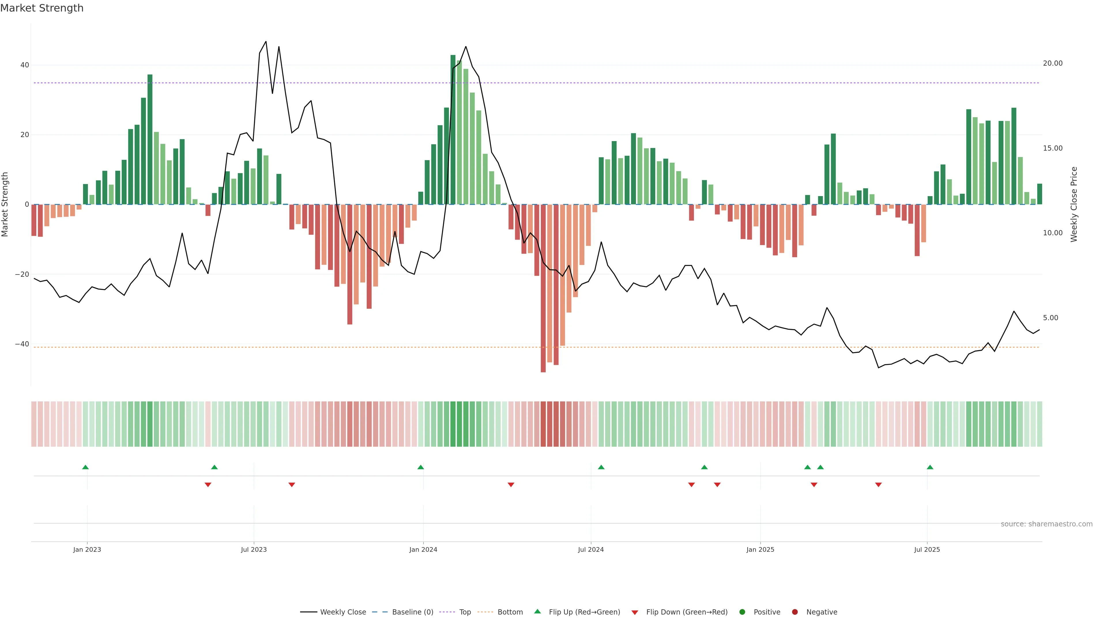The height and width of the screenshot is (622, 1107).
Task: Click the Negative red circle legend icon
Action: [795, 612]
